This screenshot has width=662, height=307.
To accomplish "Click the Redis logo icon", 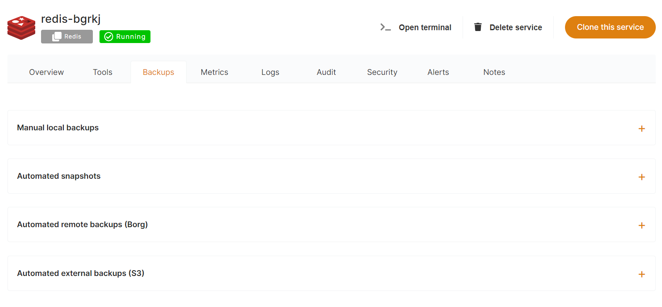I will (x=21, y=28).
